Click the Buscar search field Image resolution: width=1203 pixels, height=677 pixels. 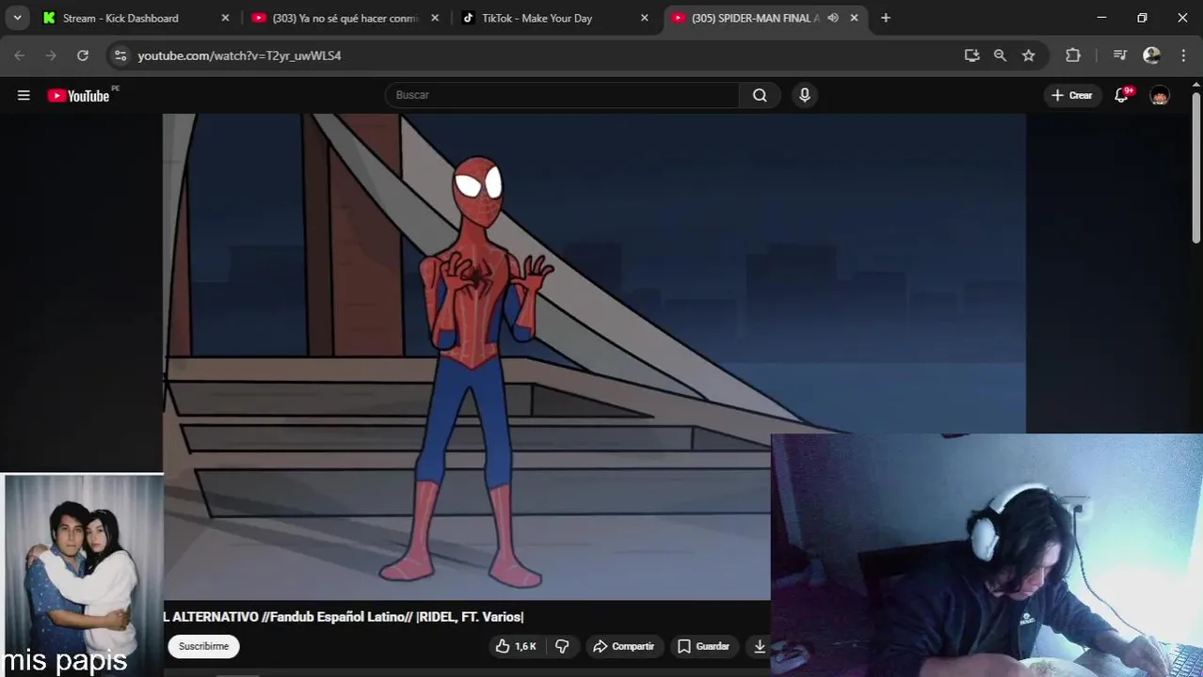562,95
